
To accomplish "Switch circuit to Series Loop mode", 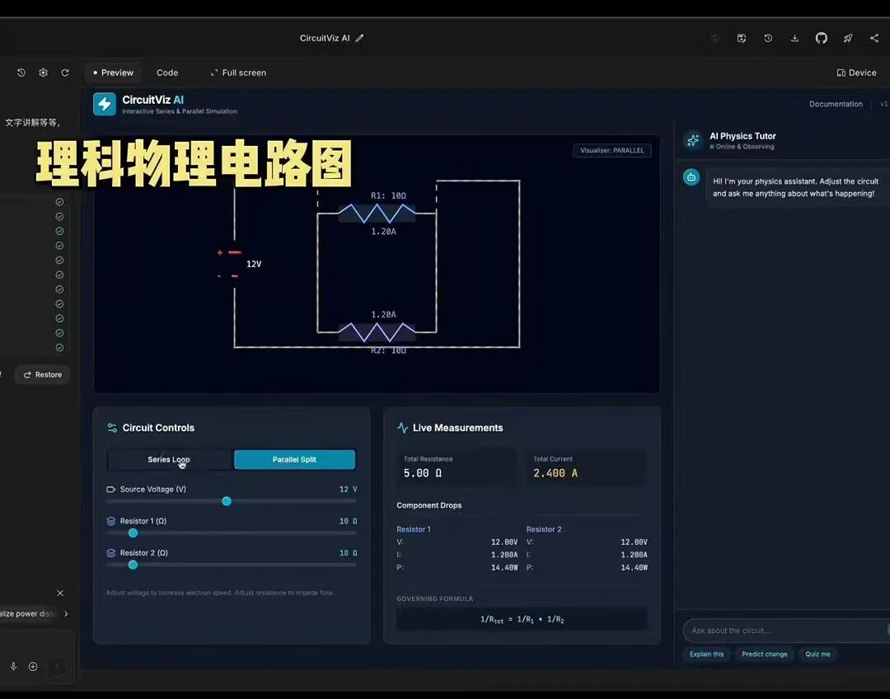I will [x=168, y=459].
